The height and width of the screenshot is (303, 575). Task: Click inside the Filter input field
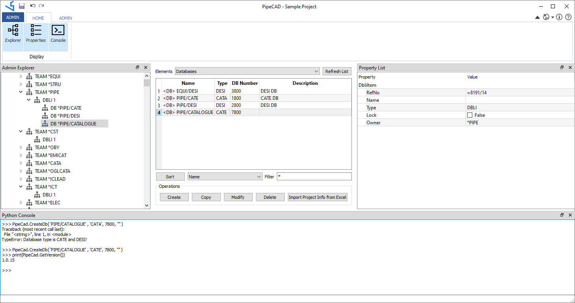tap(314, 176)
